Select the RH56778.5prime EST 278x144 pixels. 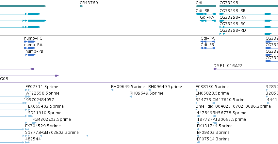pos(229,113)
